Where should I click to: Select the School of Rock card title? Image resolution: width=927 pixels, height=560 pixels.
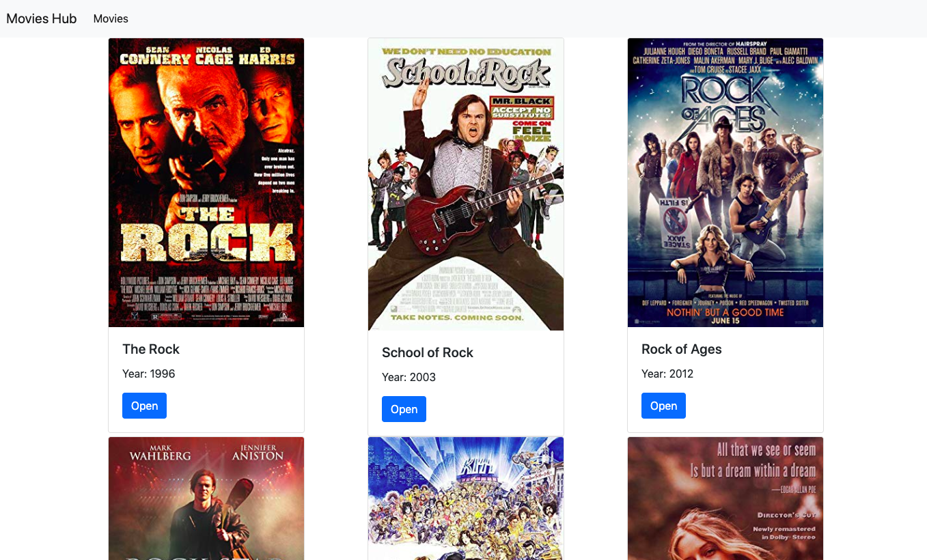point(428,352)
